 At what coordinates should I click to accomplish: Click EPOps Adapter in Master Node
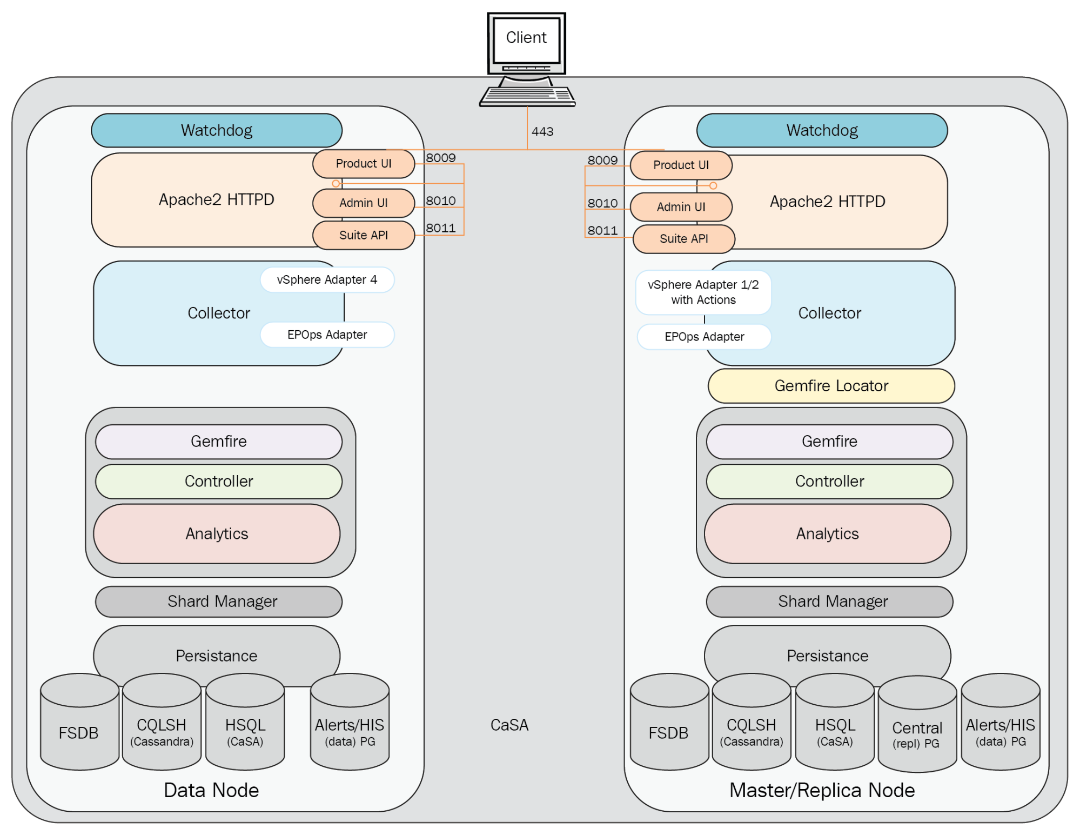(x=704, y=337)
